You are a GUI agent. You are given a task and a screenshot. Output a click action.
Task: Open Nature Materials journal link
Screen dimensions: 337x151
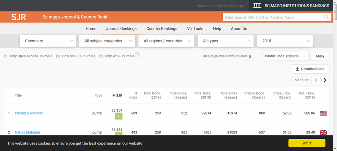pyautogui.click(x=27, y=132)
